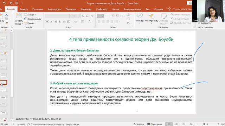Viewport: 225px width, 126px height.
Task: Switch to Normal view icon
Action: (x=169, y=124)
